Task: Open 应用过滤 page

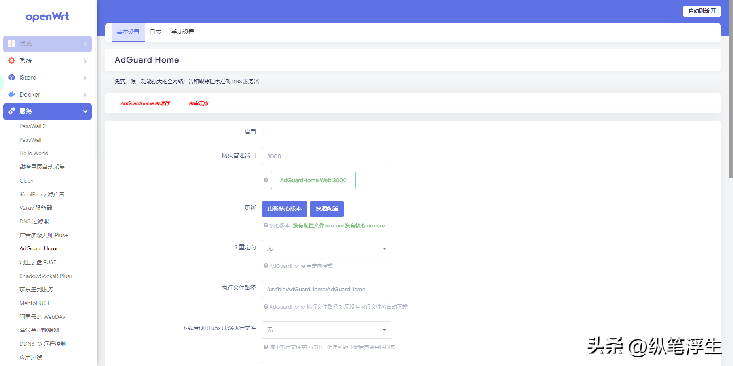Action: click(x=31, y=358)
